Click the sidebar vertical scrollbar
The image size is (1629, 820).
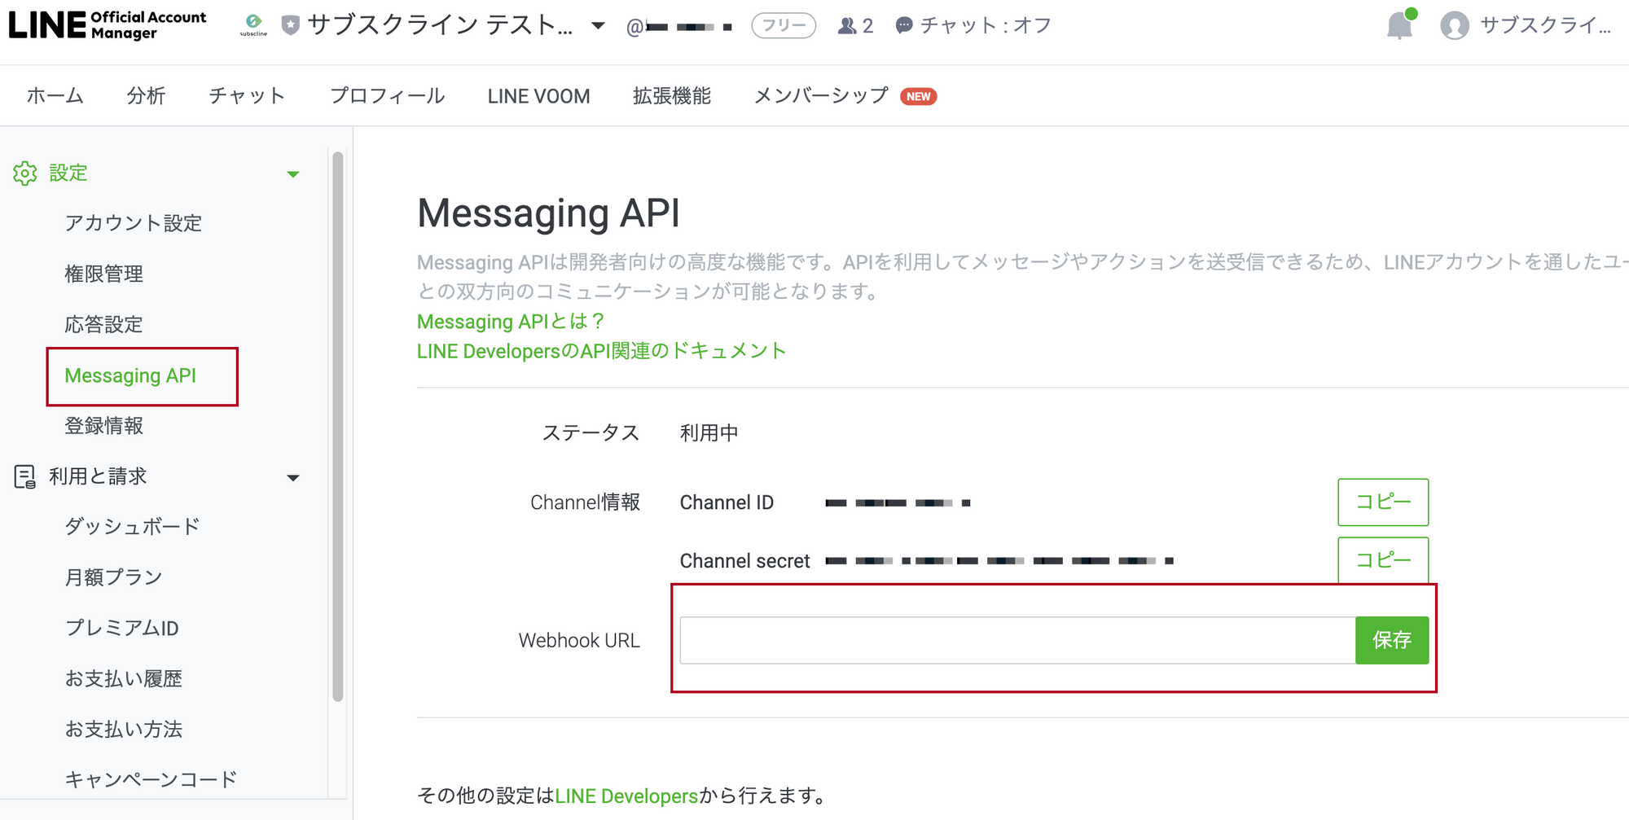pyautogui.click(x=338, y=426)
